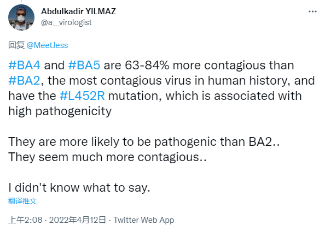
Task: Click the '63-84%' figure in the tweet
Action: 147,66
